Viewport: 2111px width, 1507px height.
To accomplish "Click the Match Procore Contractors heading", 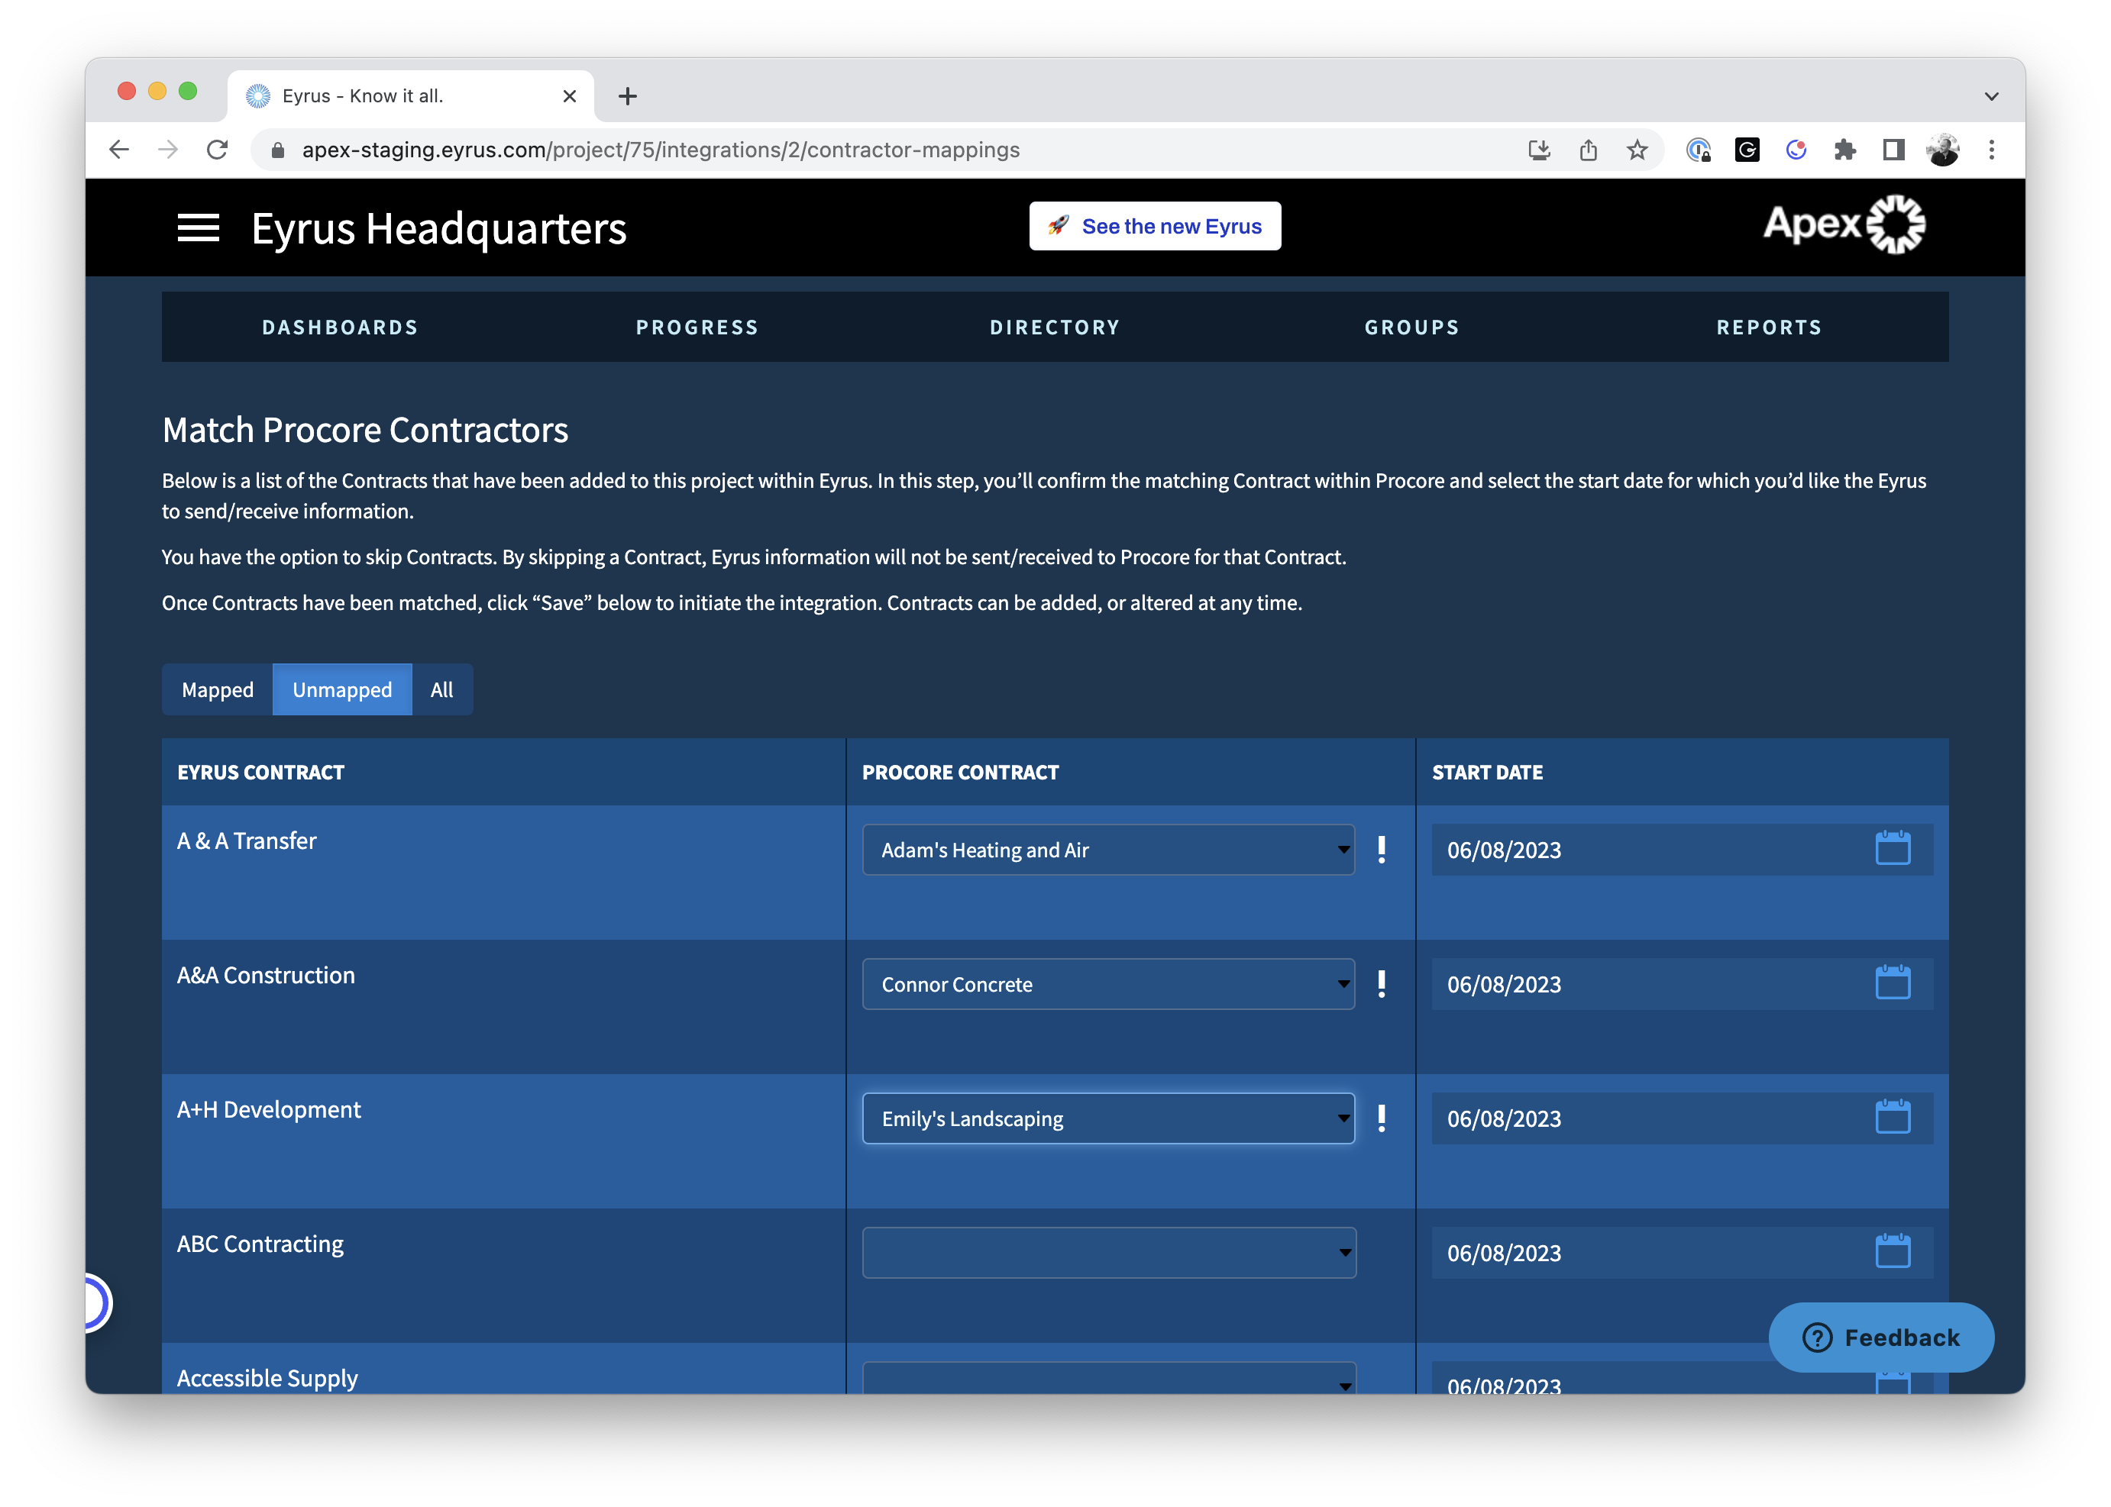I will click(366, 430).
